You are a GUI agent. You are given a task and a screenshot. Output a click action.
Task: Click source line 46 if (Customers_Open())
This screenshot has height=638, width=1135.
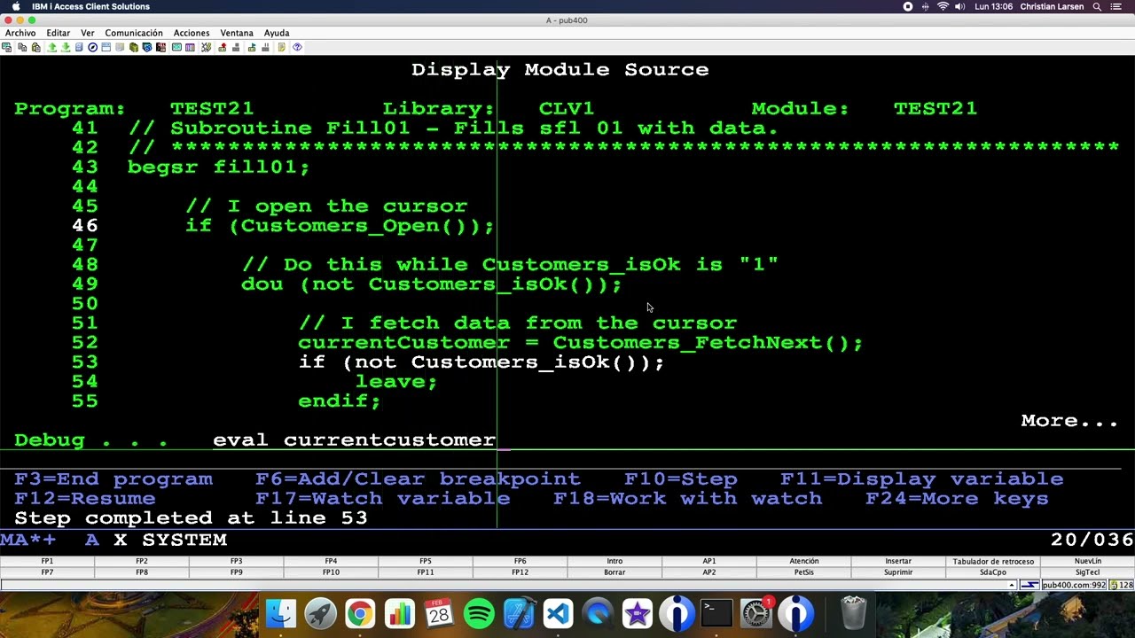[x=340, y=225]
